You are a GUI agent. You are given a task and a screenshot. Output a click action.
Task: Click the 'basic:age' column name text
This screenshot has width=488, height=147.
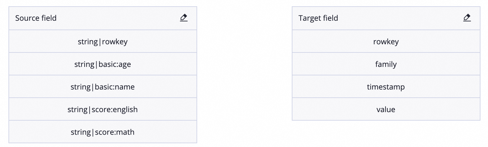[x=115, y=64]
